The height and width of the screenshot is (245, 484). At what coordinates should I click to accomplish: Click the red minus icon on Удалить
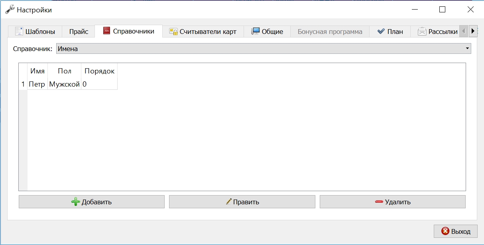[x=379, y=202]
